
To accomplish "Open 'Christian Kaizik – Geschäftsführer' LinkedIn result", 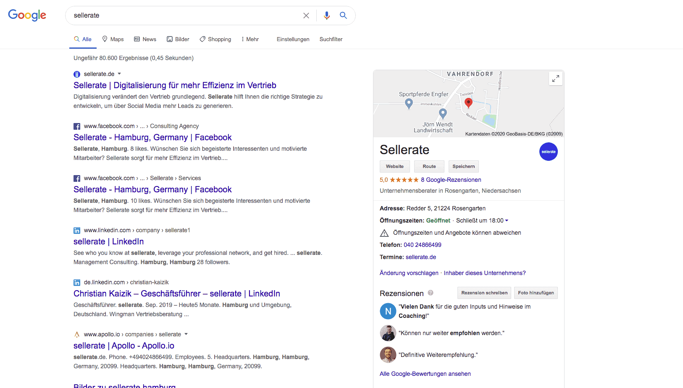I will 177,294.
